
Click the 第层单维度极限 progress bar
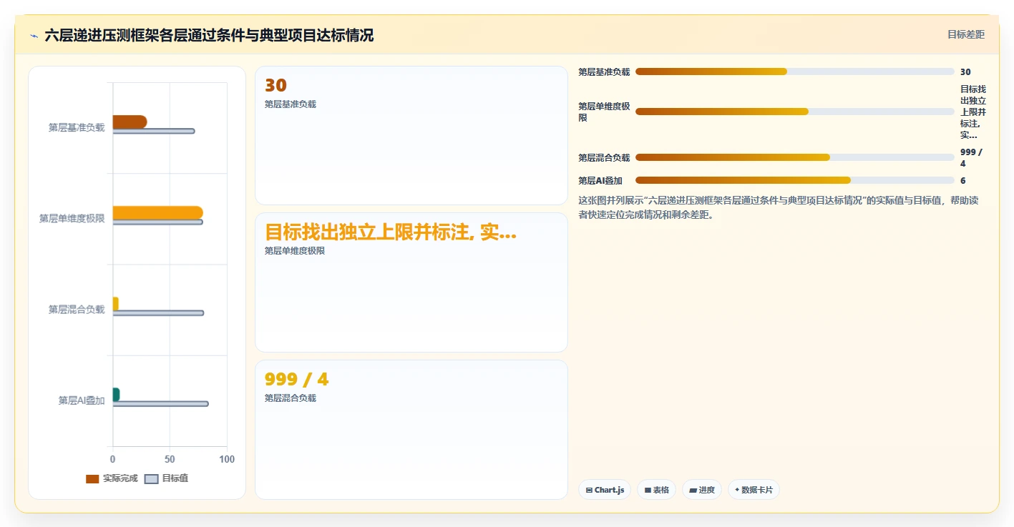coord(795,112)
